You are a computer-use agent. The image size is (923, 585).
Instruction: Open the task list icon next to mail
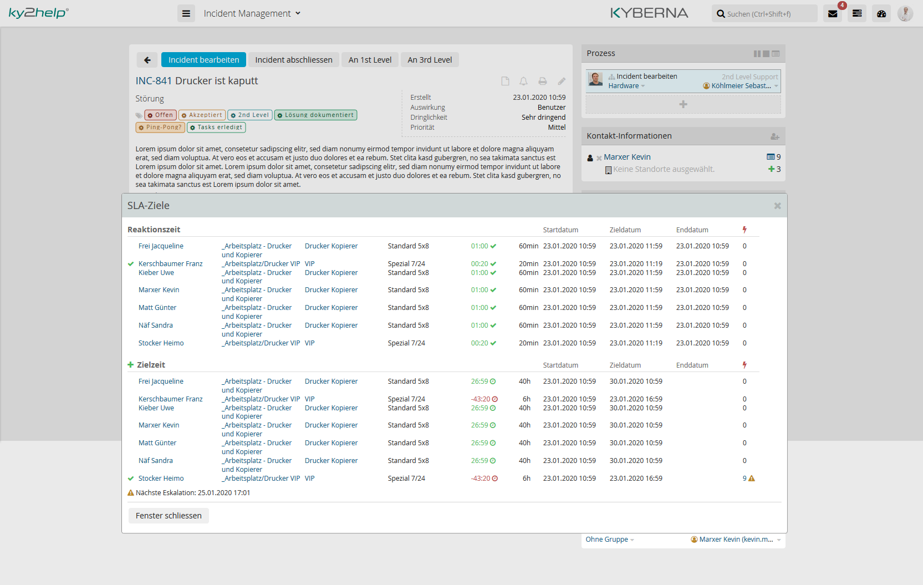pos(856,13)
